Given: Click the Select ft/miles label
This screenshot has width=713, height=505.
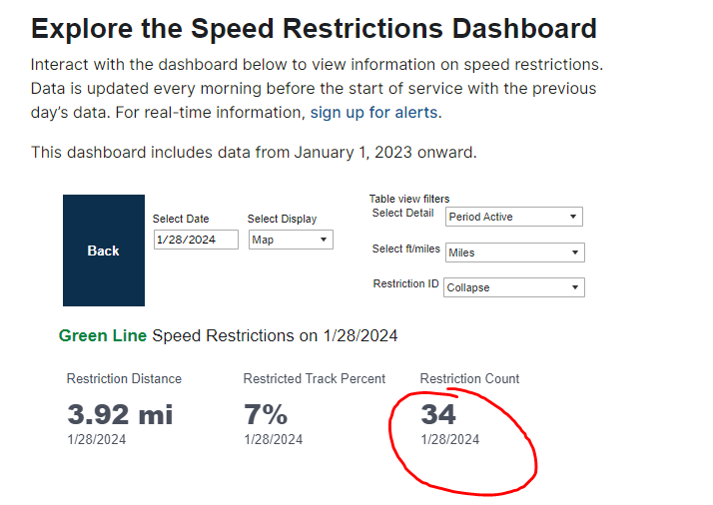Looking at the screenshot, I should click(x=405, y=249).
